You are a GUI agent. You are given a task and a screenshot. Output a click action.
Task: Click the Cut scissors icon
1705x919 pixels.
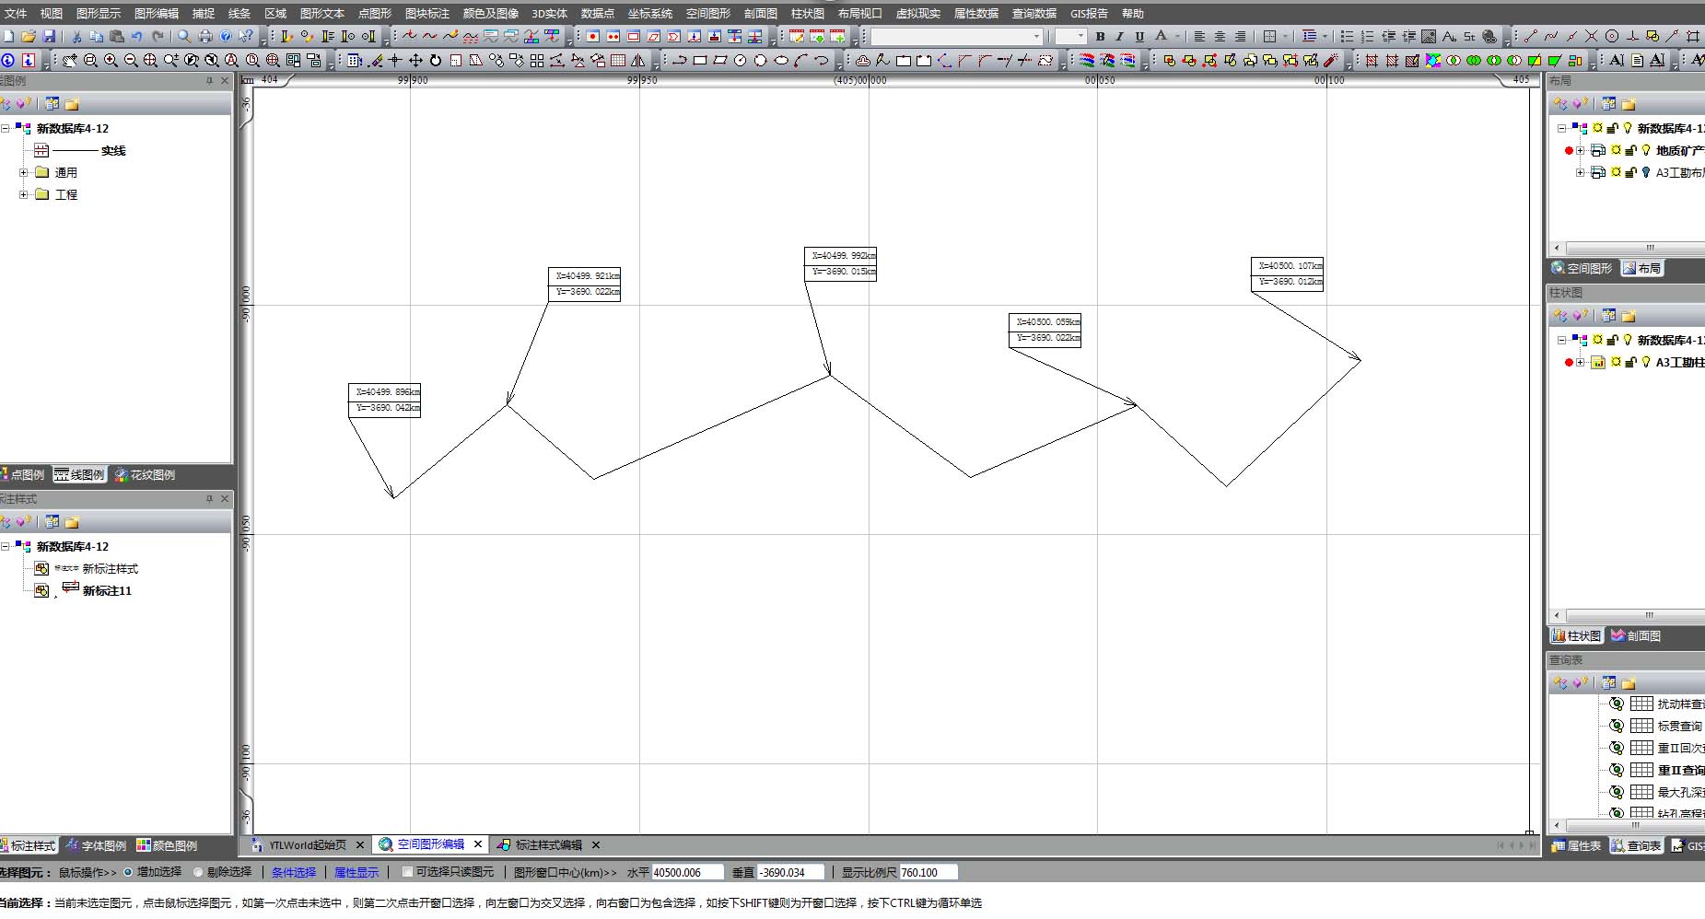(x=76, y=36)
